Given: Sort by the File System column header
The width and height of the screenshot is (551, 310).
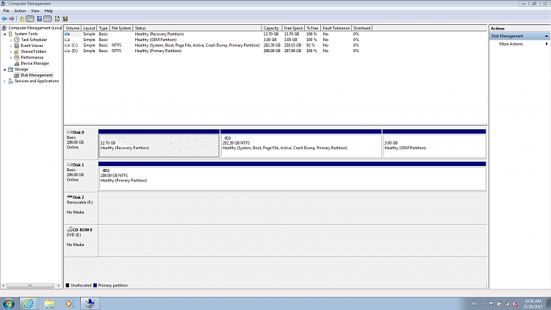Looking at the screenshot, I should pyautogui.click(x=121, y=28).
